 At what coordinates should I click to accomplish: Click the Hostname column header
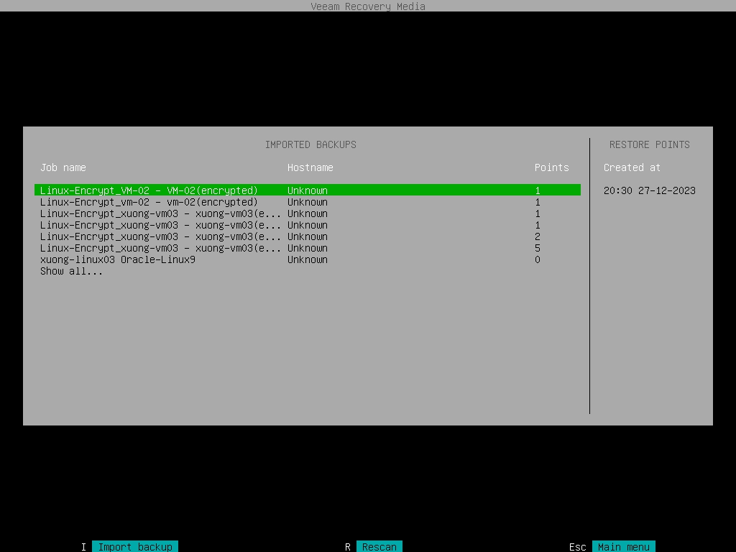(x=310, y=167)
